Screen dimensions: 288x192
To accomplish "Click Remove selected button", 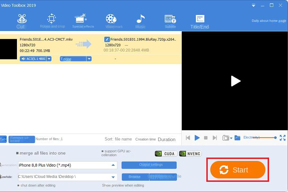I will (x=22, y=139).
